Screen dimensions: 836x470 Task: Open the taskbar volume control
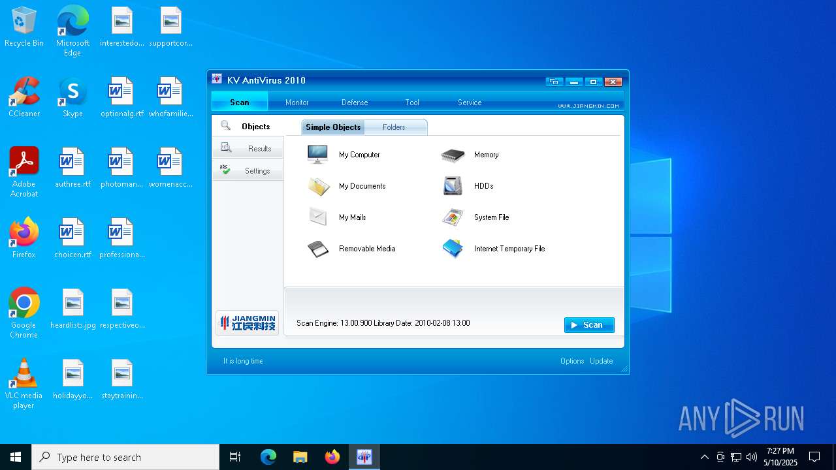(752, 457)
